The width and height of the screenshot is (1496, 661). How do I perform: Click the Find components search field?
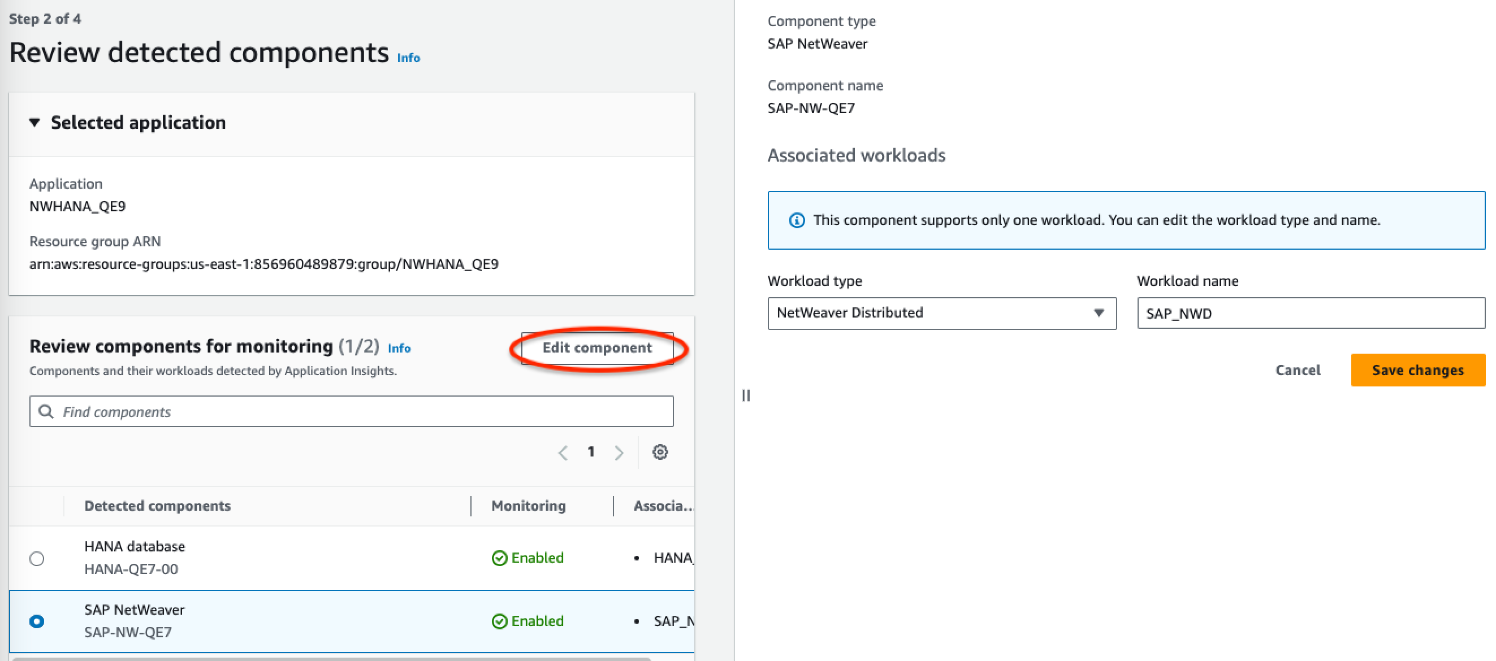tap(352, 411)
